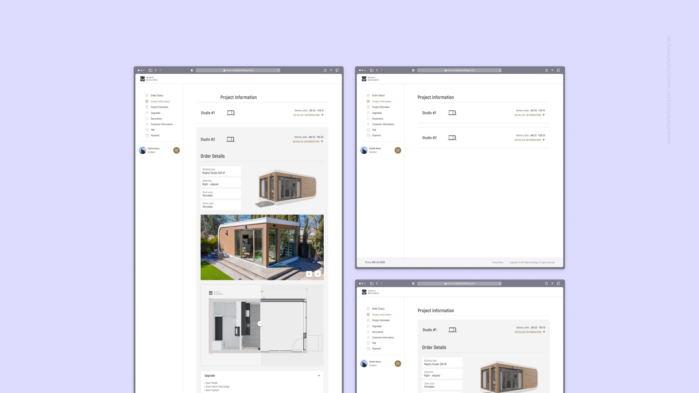
Task: Click Studio #1 floor plan icon, left window
Action: [x=231, y=113]
